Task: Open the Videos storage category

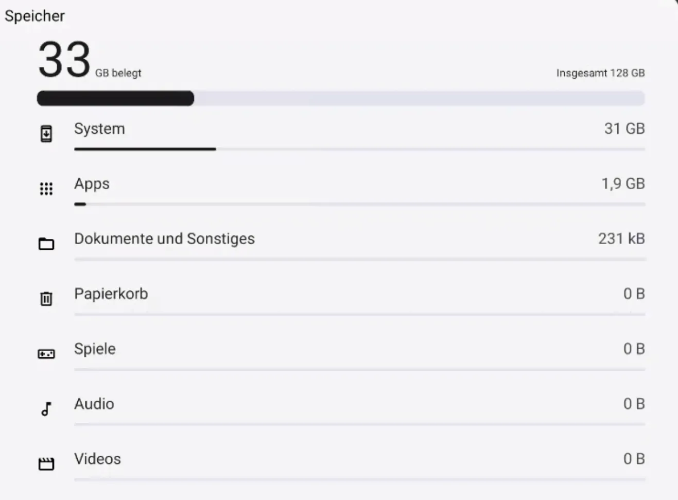Action: (98, 459)
